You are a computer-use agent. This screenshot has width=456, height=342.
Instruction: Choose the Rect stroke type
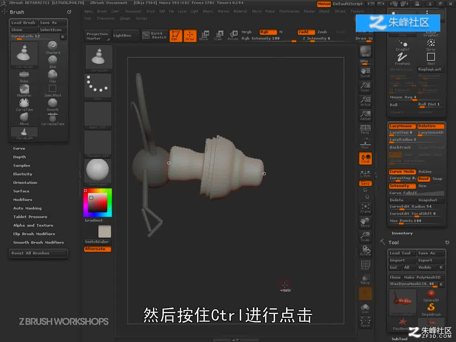tap(431, 58)
